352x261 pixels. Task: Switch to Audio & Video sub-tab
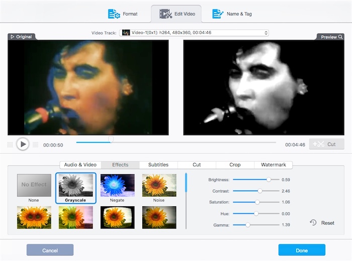80,165
